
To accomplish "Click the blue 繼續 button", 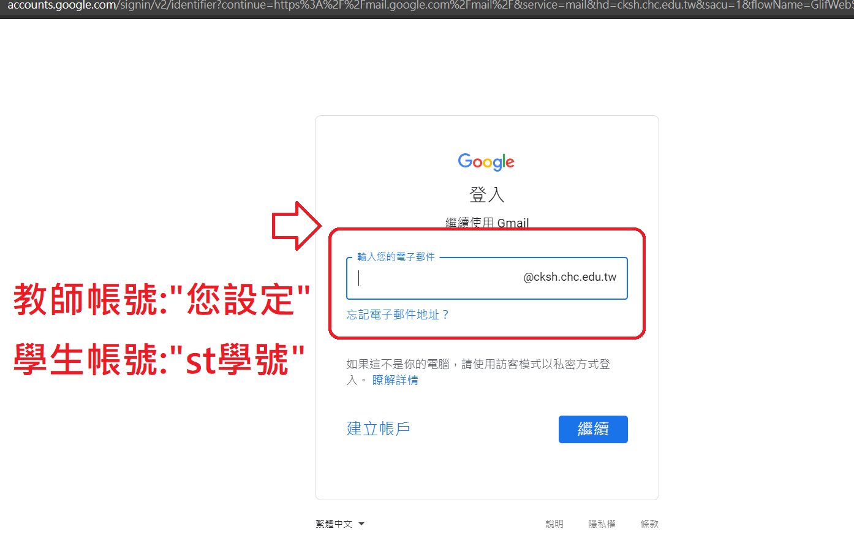I will pyautogui.click(x=593, y=429).
